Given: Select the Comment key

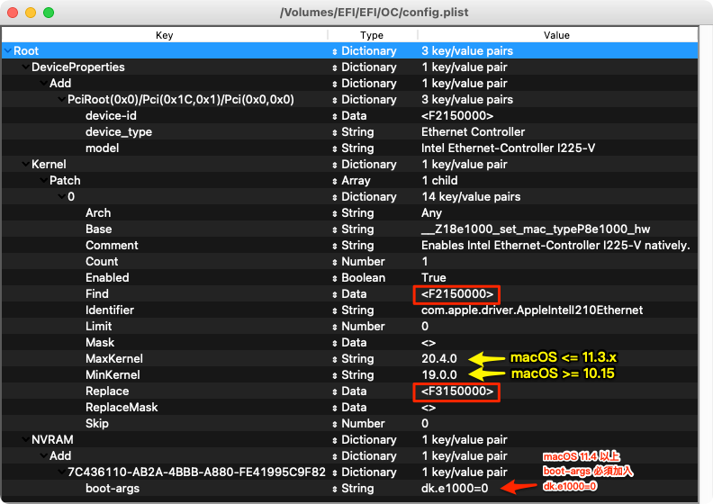Looking at the screenshot, I should point(112,246).
